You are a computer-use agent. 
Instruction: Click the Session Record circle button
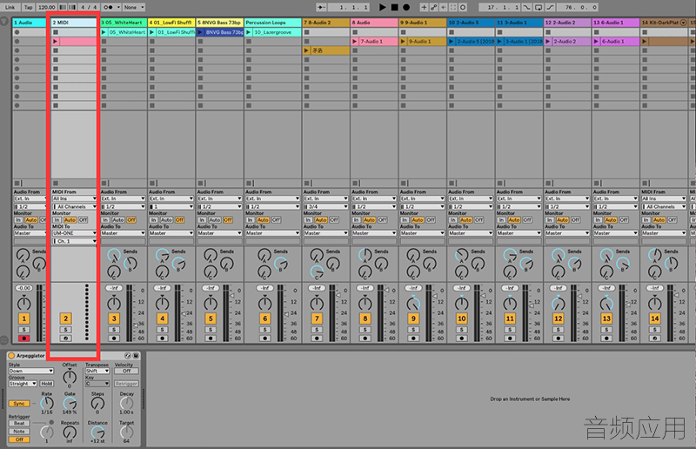(x=463, y=7)
